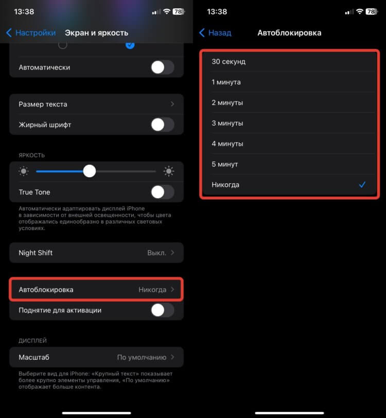Image resolution: width=386 pixels, height=418 pixels.
Task: Tap the low brightness sun icon
Action: pos(24,171)
